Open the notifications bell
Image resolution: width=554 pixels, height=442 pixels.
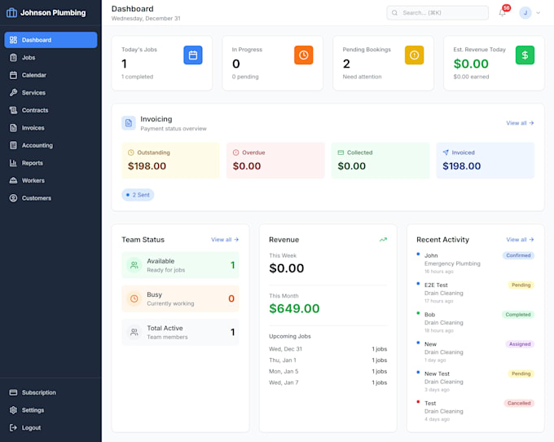[x=502, y=13]
